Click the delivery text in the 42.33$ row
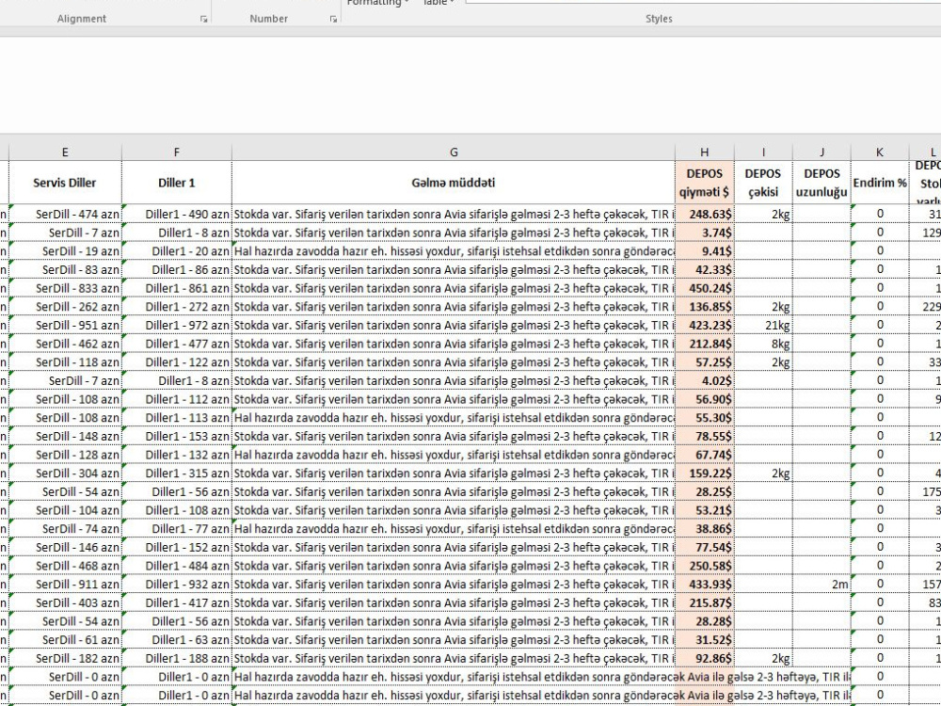The height and width of the screenshot is (706, 941). [x=454, y=269]
